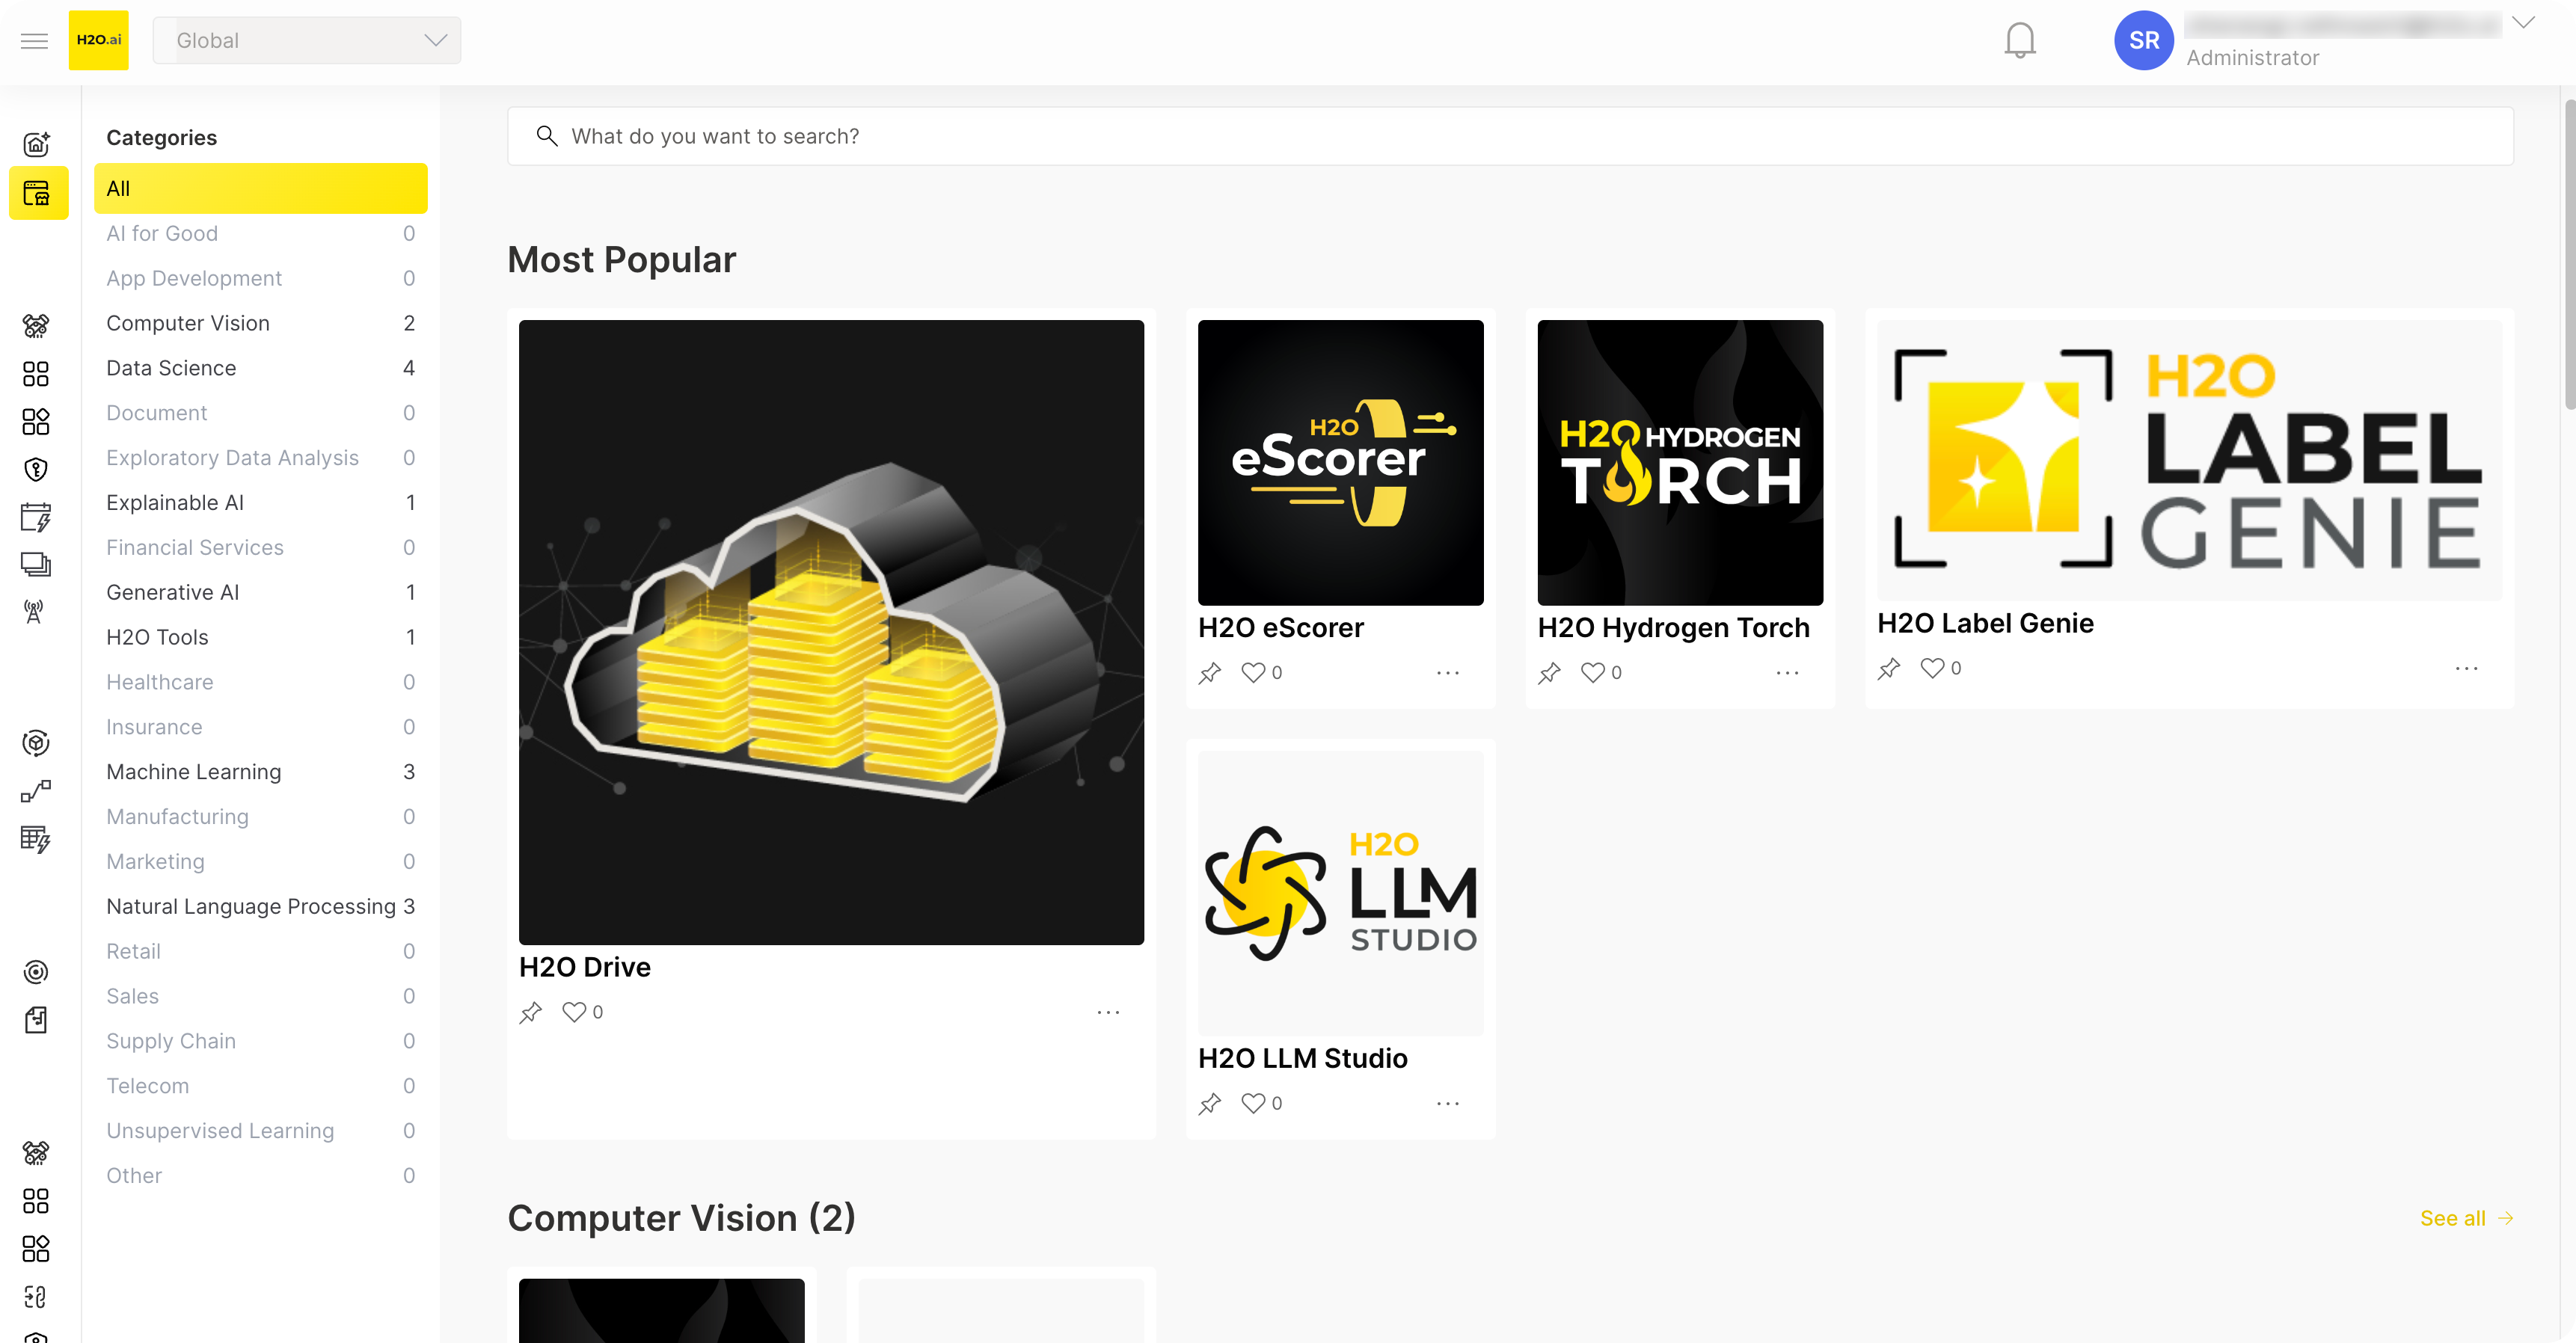Screen dimensions: 2576x1343
Task: Select the Supply Chain category
Action: click(x=260, y=1041)
